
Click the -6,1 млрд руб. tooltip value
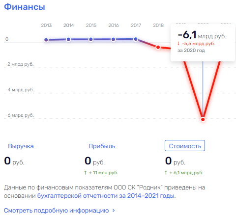[x=202, y=35]
